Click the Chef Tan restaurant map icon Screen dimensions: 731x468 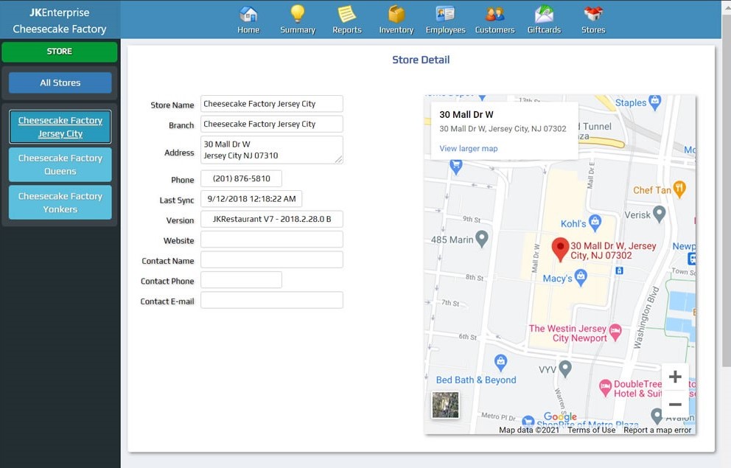tap(679, 189)
